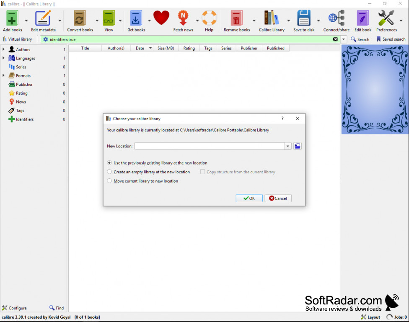Sort by the Title column header

(85, 48)
